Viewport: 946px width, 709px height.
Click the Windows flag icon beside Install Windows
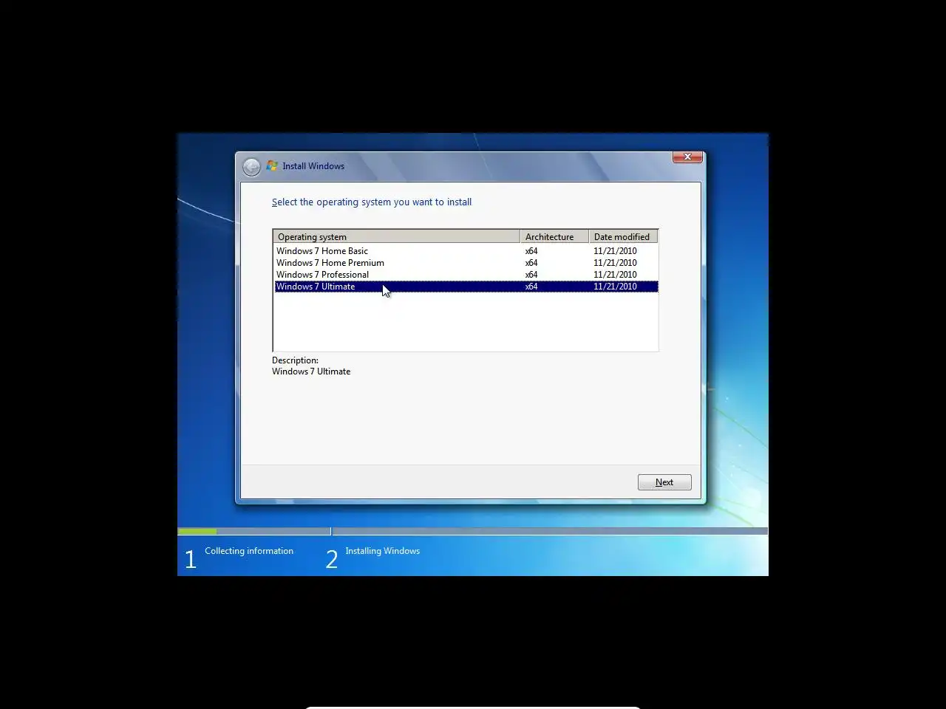click(x=272, y=165)
